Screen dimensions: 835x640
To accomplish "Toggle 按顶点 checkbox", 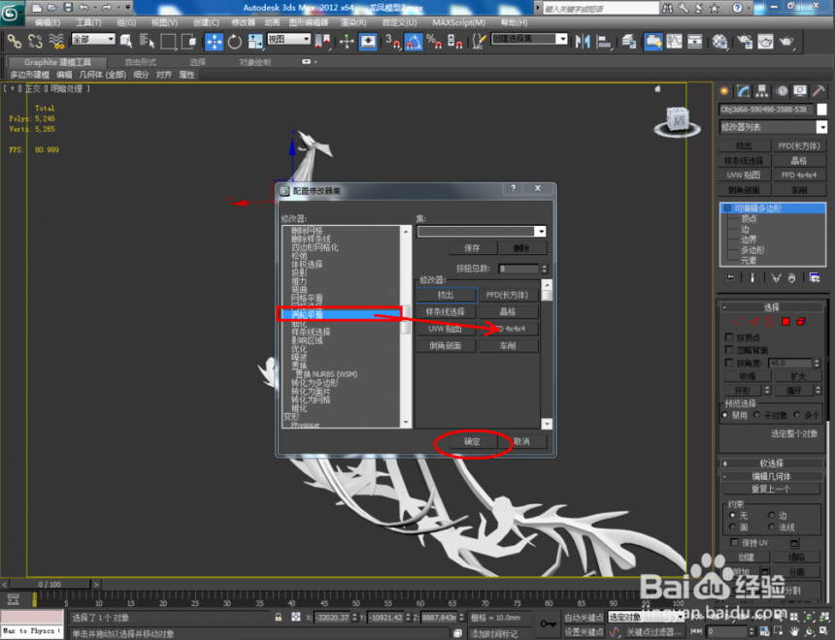I will point(729,337).
